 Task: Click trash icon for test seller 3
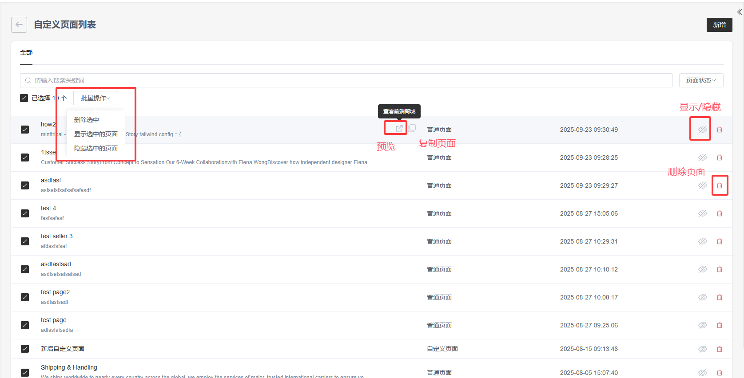coord(720,241)
